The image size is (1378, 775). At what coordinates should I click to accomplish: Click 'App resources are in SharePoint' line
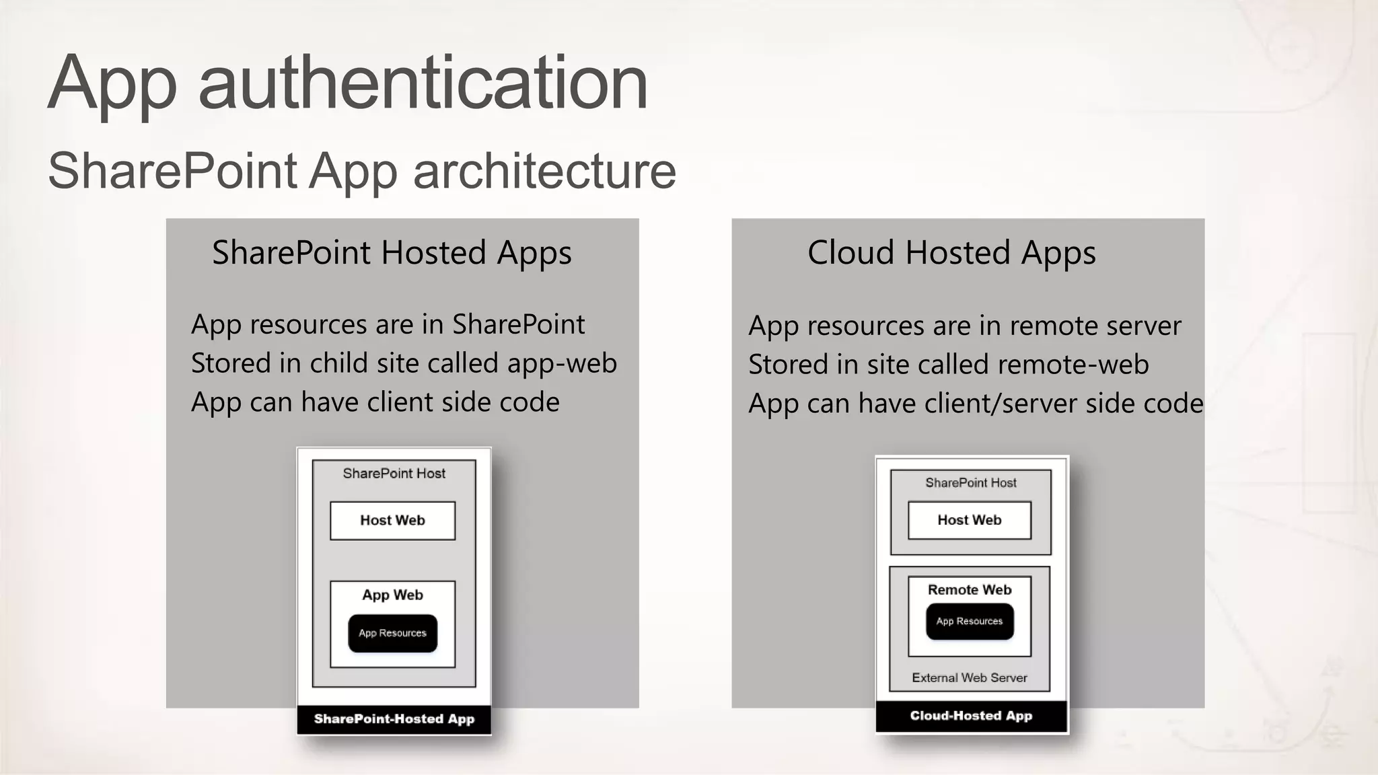point(388,325)
